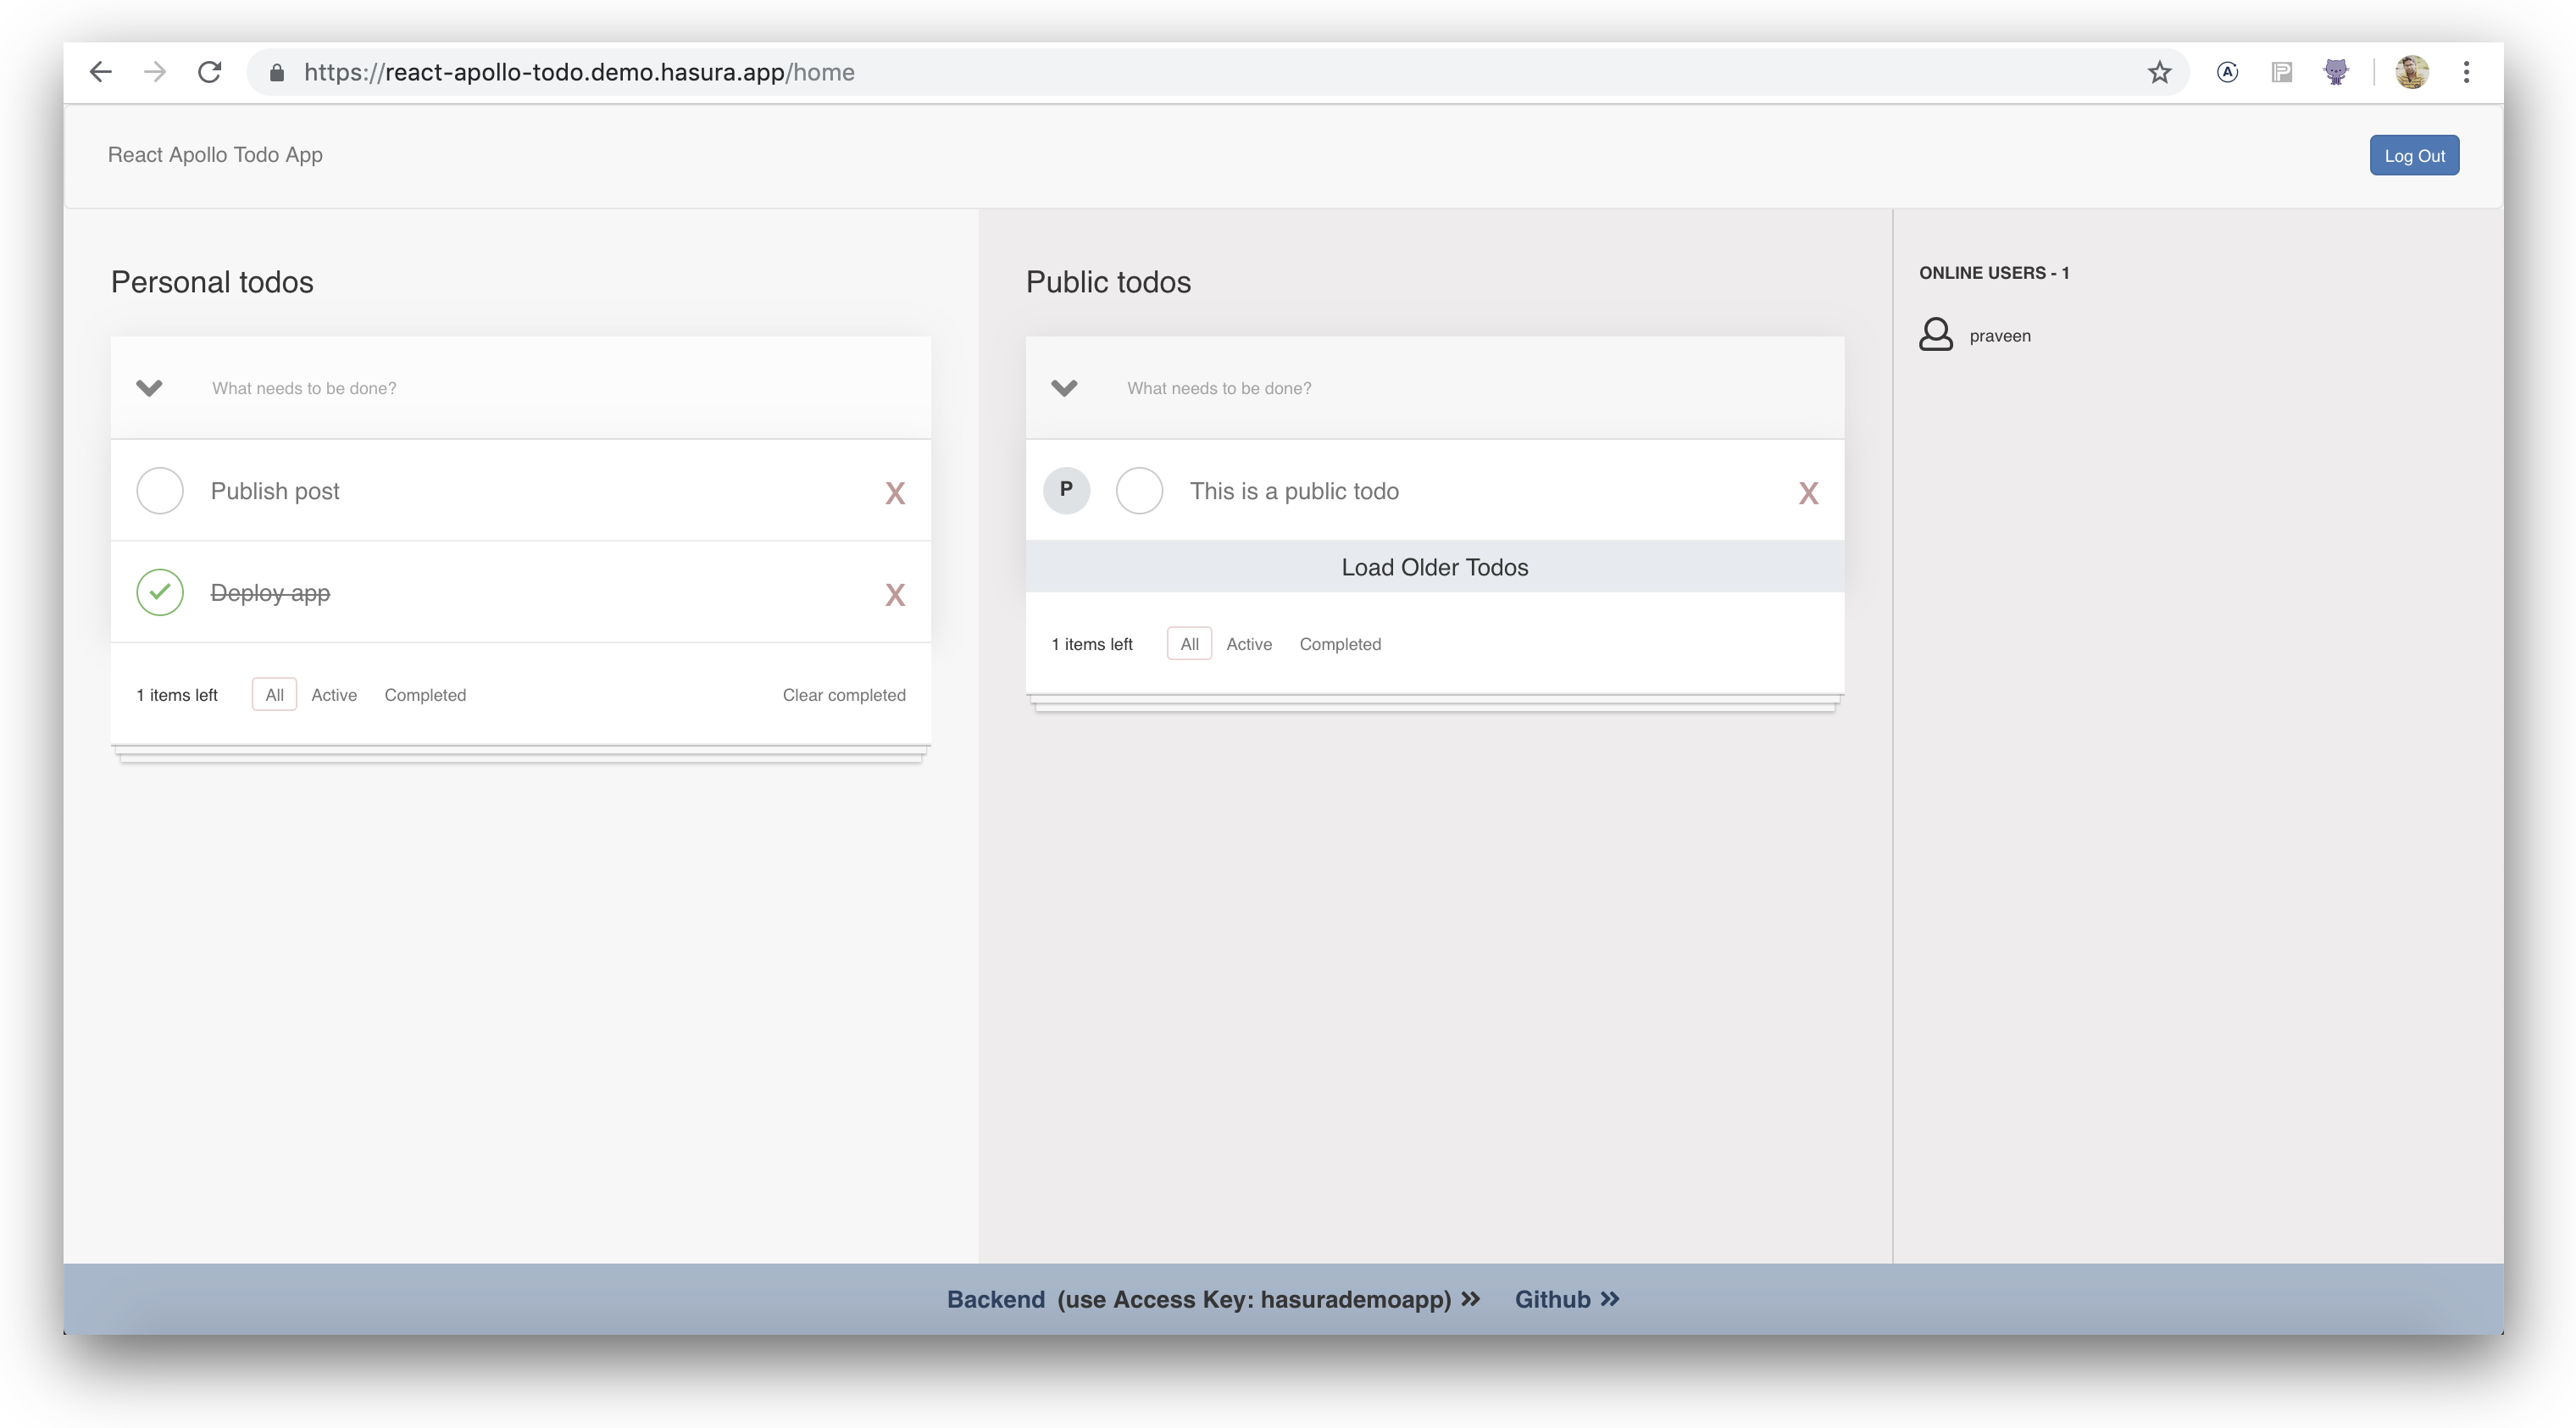Remove the Deploy app todo
2576x1428 pixels.
pyautogui.click(x=894, y=595)
